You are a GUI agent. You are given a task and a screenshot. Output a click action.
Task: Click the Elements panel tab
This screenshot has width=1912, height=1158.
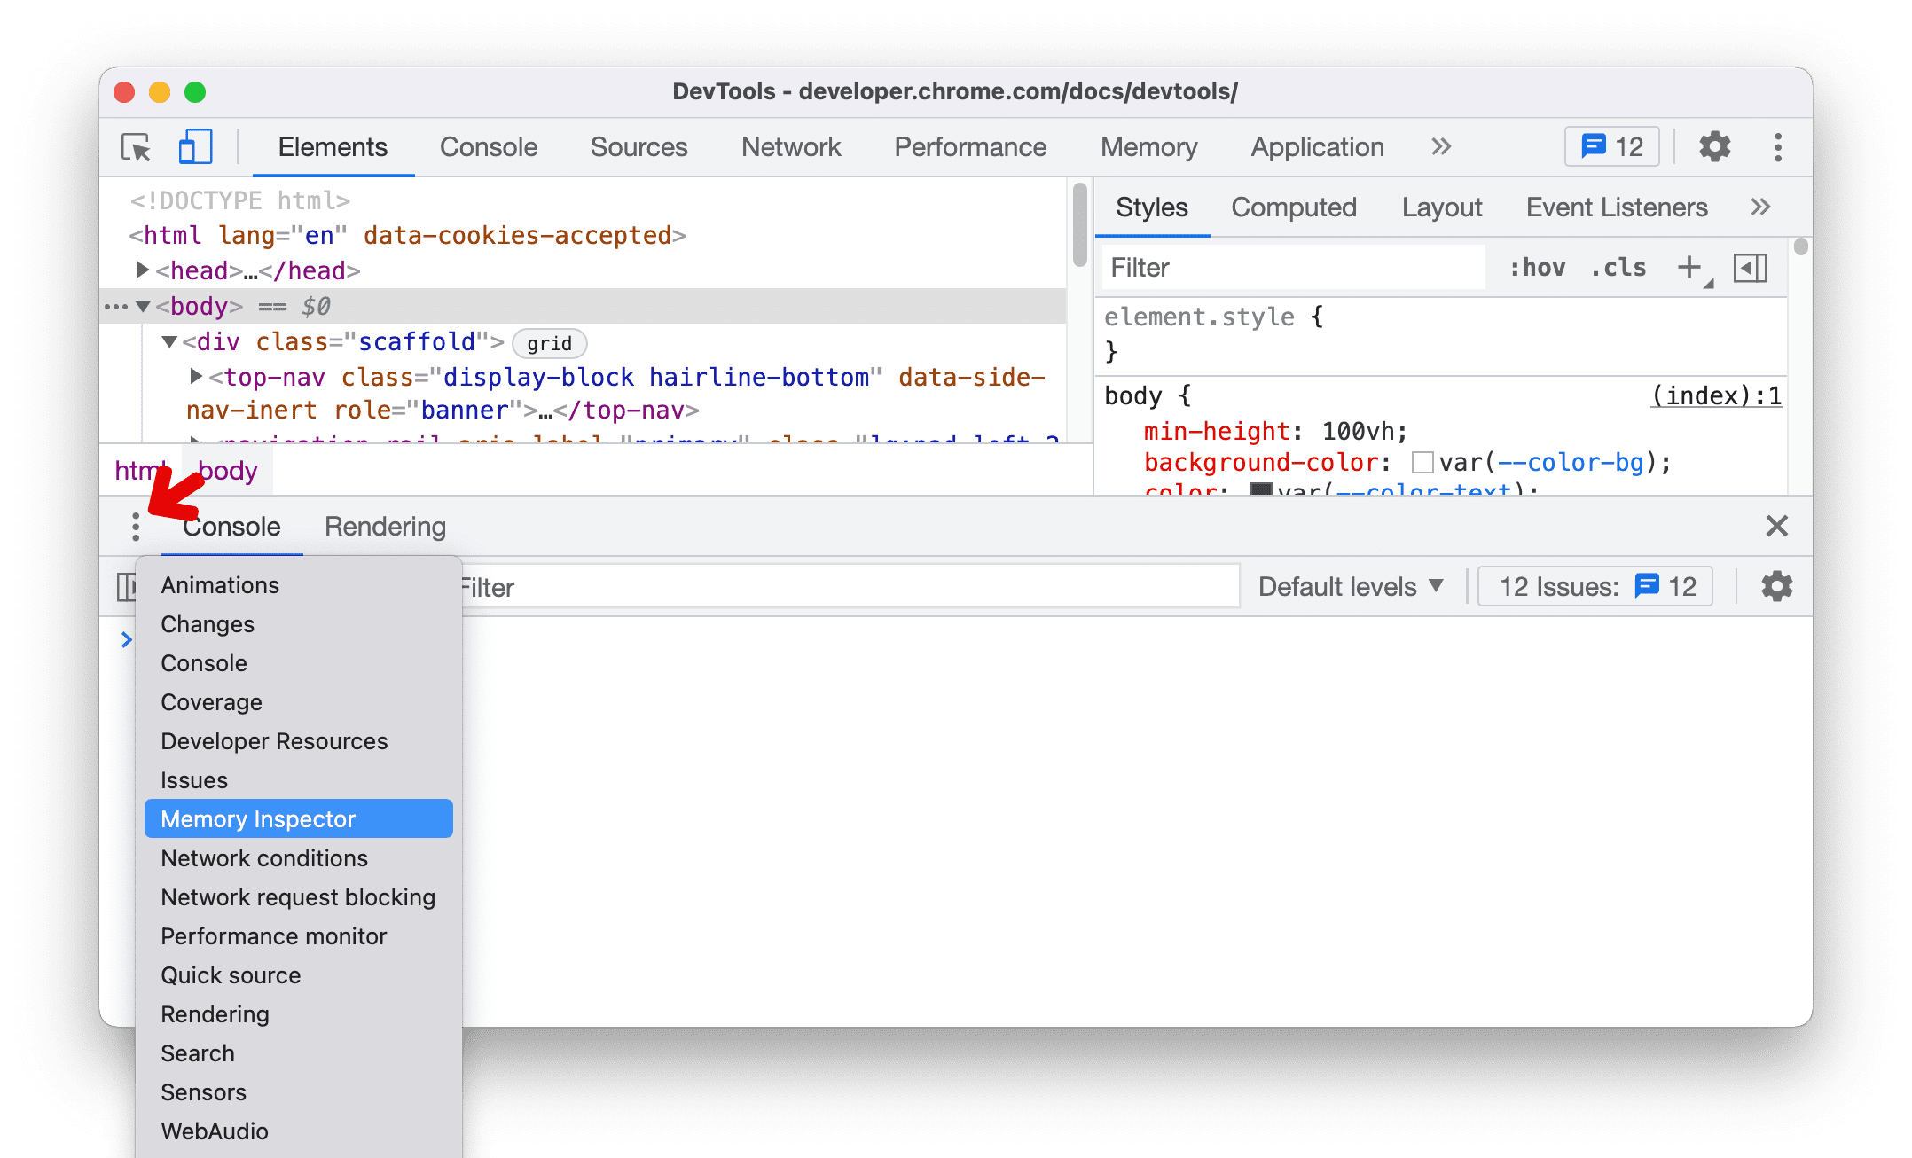(x=332, y=146)
